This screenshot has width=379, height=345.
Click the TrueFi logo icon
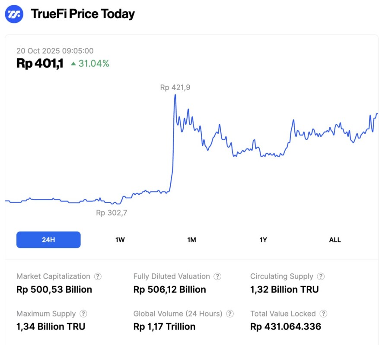(14, 14)
